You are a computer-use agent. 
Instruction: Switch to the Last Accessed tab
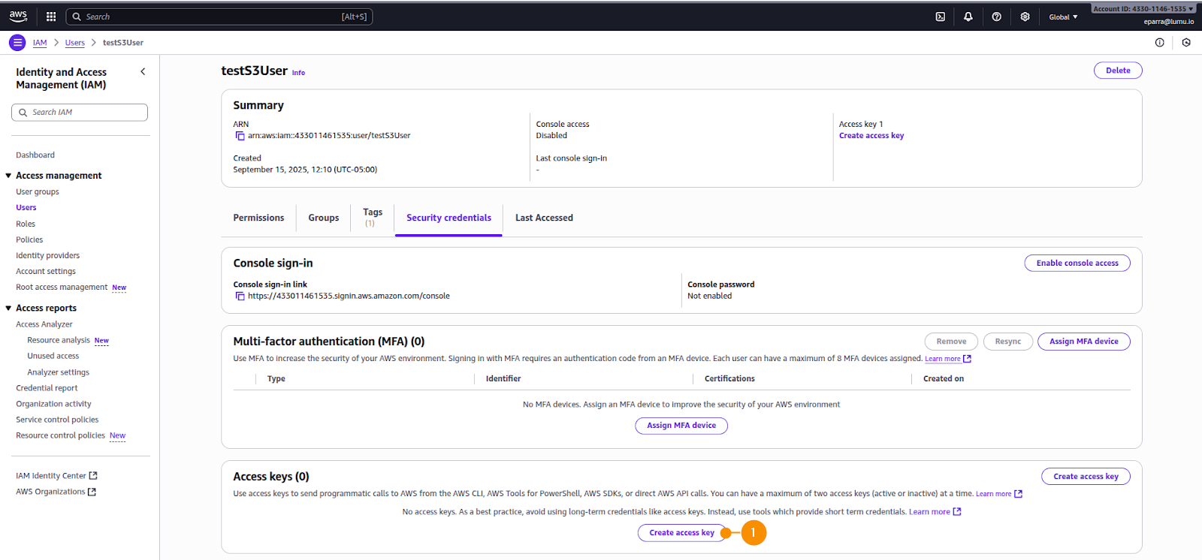pyautogui.click(x=544, y=218)
